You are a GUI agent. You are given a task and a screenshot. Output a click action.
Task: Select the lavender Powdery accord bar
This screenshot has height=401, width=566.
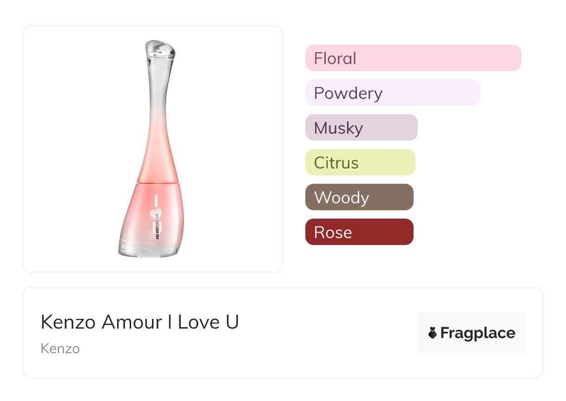(x=392, y=93)
